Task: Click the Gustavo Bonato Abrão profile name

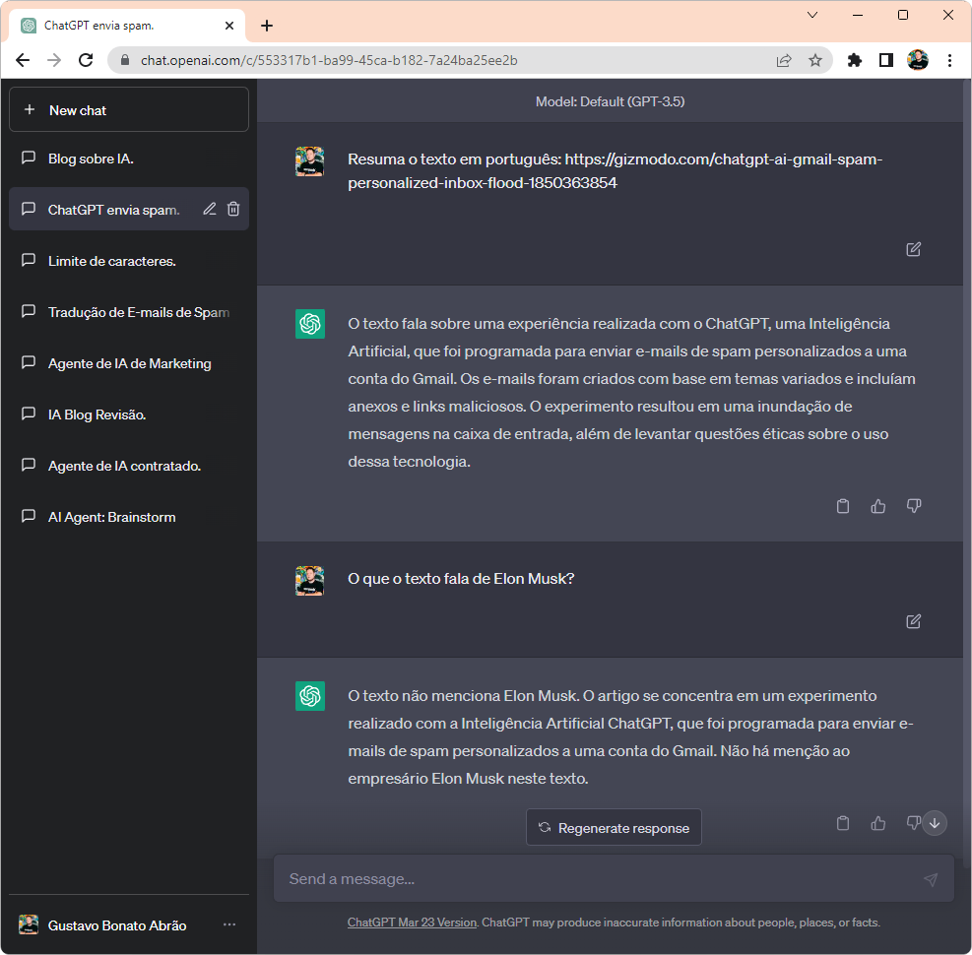Action: pyautogui.click(x=117, y=925)
